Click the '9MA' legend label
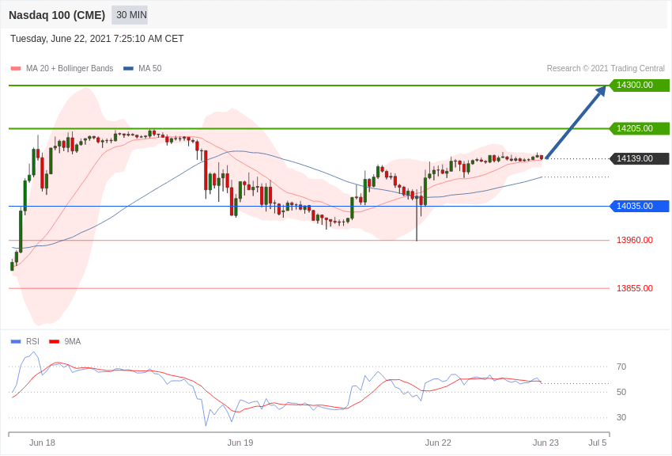Viewport: 672px width, 456px height. [73, 341]
